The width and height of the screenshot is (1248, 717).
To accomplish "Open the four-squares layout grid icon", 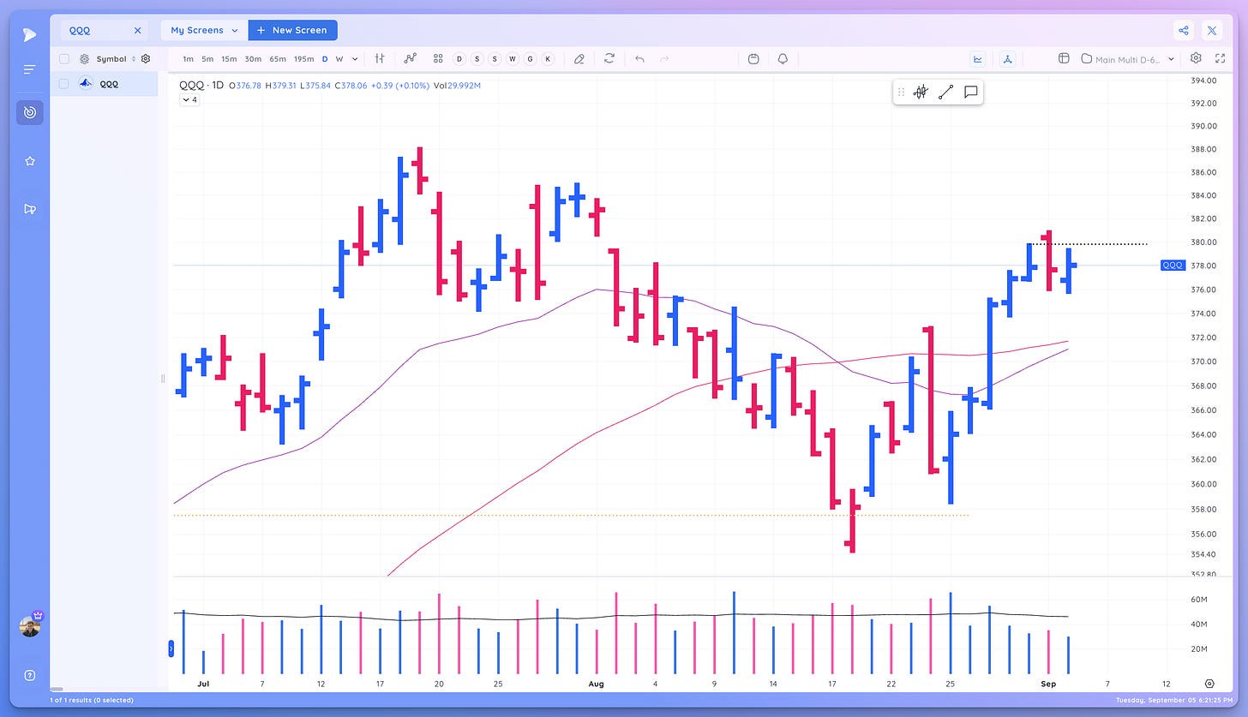I will pyautogui.click(x=438, y=58).
